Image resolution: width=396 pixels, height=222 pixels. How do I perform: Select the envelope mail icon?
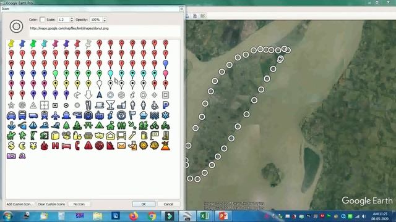pyautogui.click(x=121, y=146)
